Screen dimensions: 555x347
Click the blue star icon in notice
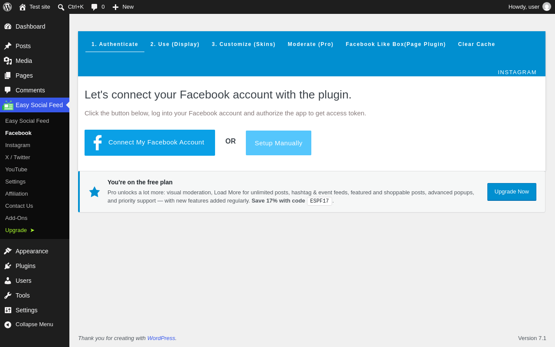click(x=95, y=192)
